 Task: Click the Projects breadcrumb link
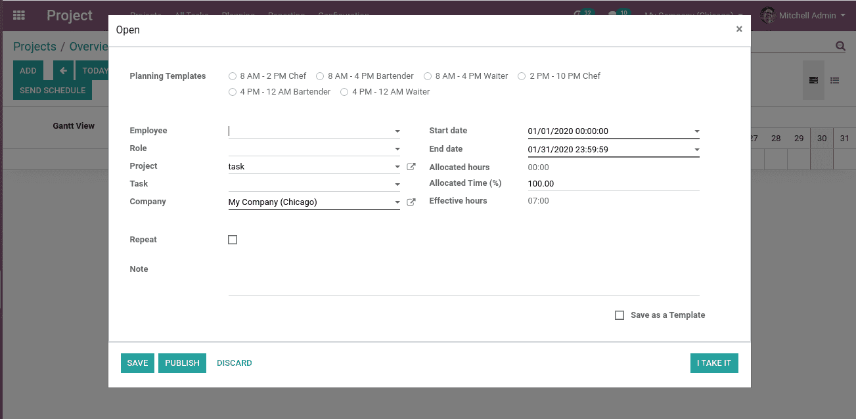[x=35, y=47]
